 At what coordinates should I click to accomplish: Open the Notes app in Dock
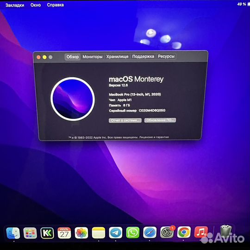[x=99, y=233]
